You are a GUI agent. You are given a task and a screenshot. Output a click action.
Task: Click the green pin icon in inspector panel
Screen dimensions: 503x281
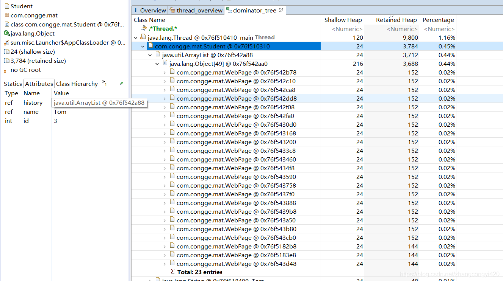[122, 83]
